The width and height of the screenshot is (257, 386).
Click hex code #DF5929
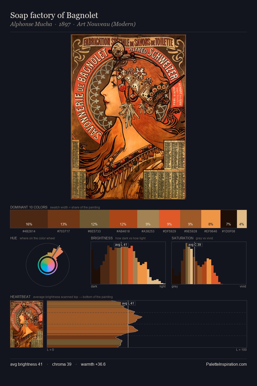(169, 231)
